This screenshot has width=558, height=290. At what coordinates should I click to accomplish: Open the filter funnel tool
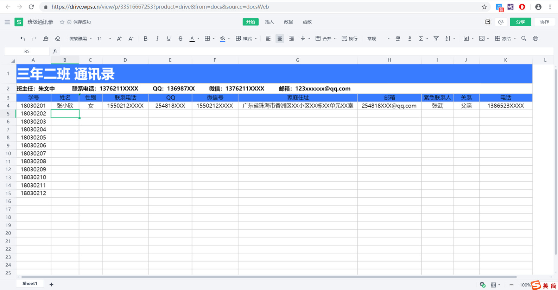tap(436, 39)
